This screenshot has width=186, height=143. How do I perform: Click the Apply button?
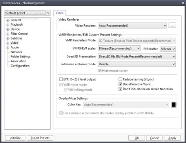pyautogui.click(x=172, y=138)
